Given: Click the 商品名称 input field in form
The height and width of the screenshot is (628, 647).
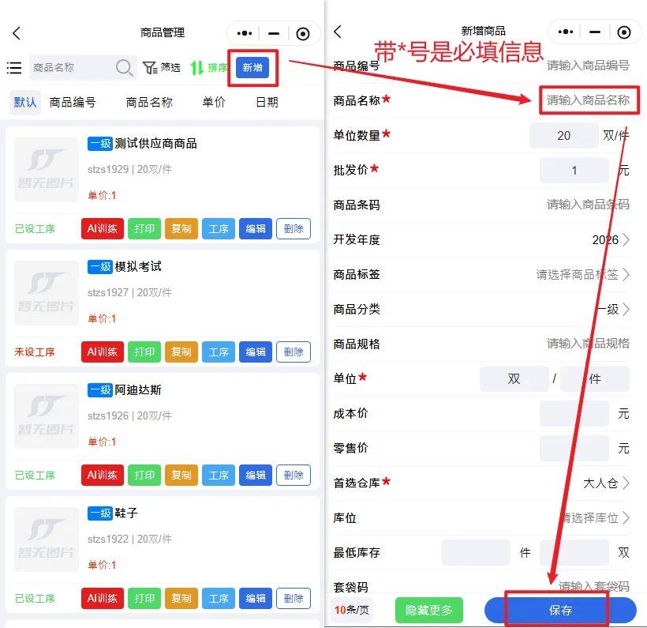Looking at the screenshot, I should coord(588,100).
